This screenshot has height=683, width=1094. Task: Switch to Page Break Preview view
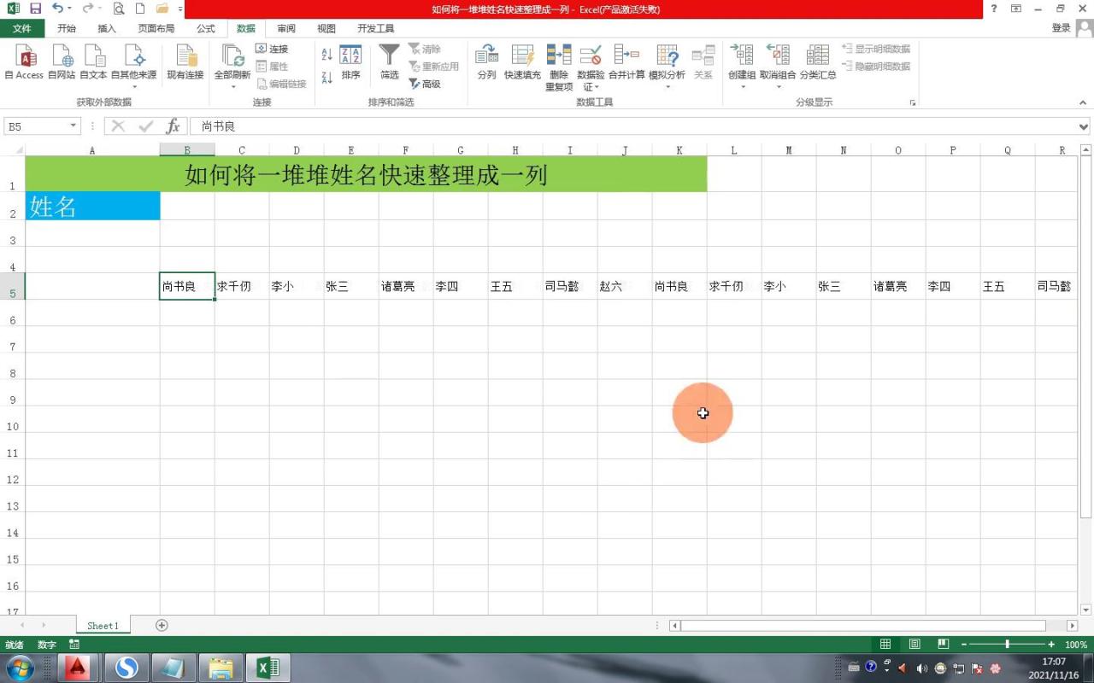(x=944, y=645)
